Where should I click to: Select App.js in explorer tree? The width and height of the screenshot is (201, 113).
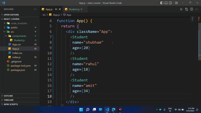point(15,49)
